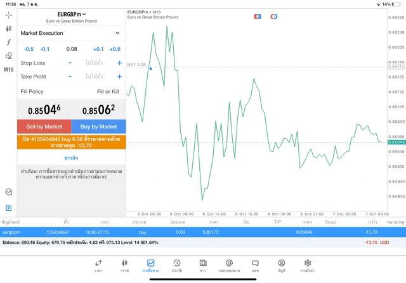Open the chart type candlestick icon in sidebar

point(8,28)
